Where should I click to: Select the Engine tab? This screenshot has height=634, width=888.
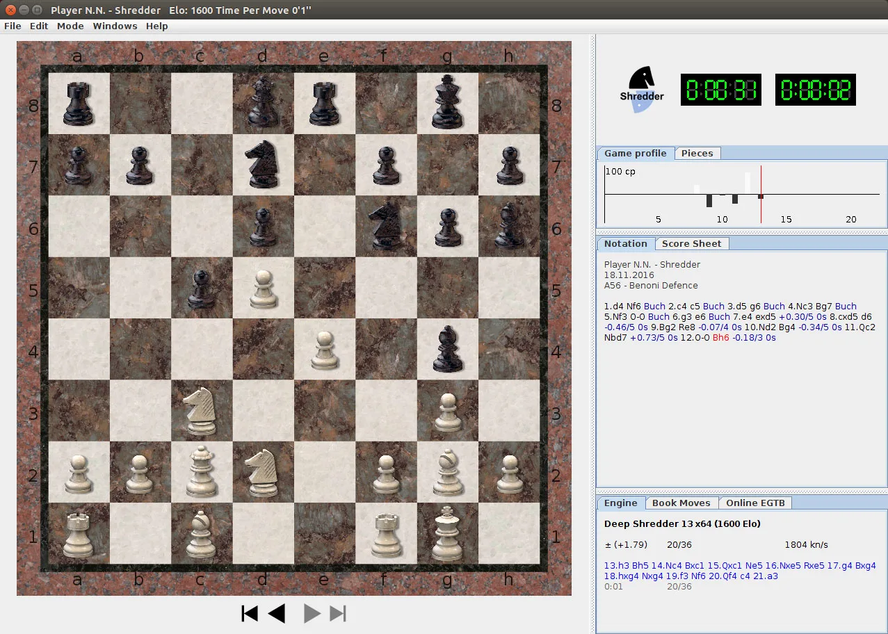point(620,503)
